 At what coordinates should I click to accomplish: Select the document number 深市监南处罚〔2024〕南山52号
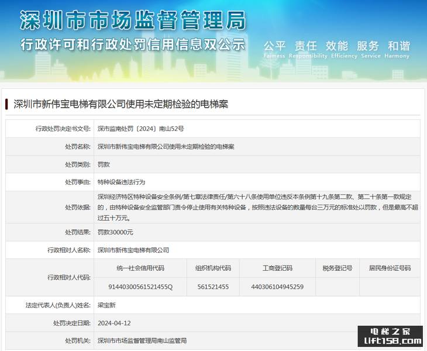coord(140,129)
